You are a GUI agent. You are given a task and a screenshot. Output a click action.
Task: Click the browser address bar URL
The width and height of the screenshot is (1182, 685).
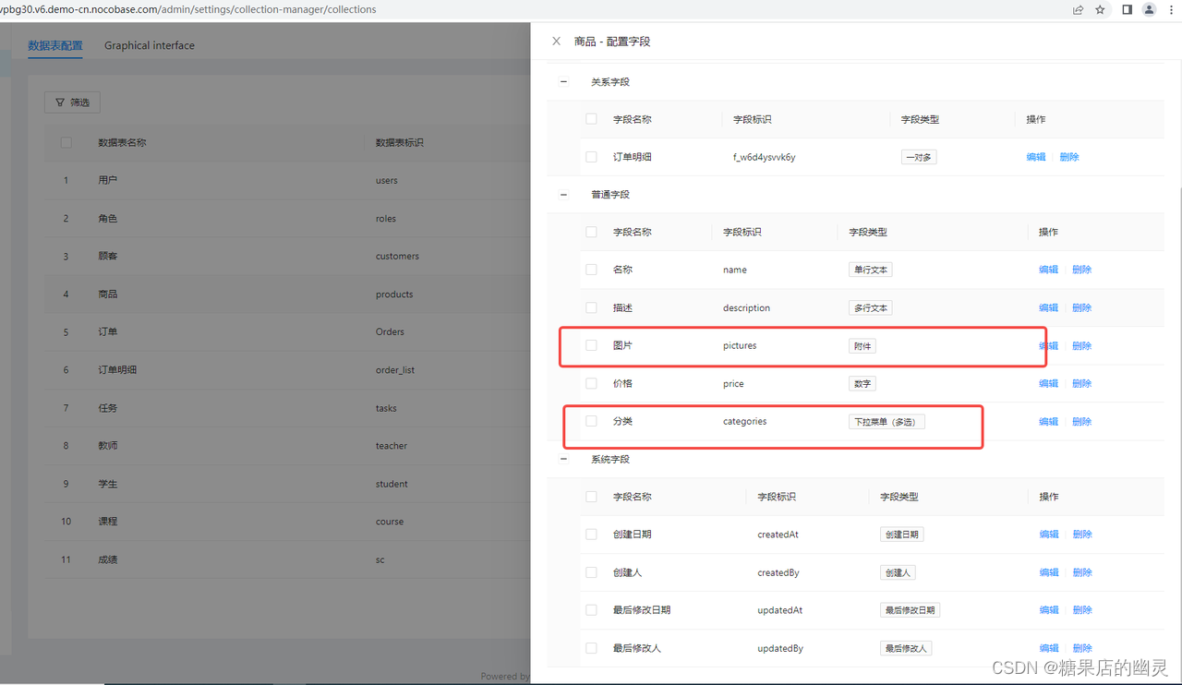(188, 9)
